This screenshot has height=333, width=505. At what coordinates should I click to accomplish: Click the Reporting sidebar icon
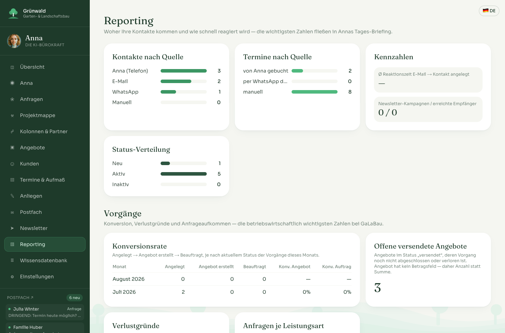pos(12,244)
